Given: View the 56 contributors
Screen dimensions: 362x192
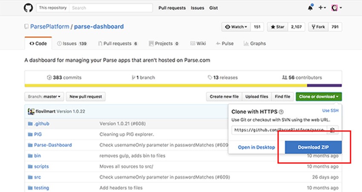Looking at the screenshot, I should tap(302, 77).
